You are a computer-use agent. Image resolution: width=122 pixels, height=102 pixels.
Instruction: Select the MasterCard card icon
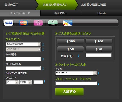click(23, 23)
